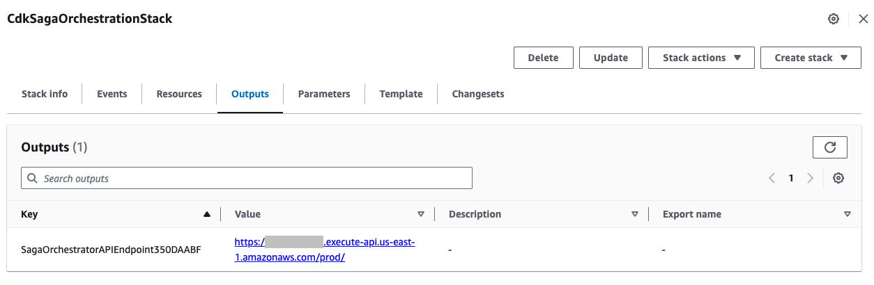Expand the Stack actions dropdown

pyautogui.click(x=701, y=58)
